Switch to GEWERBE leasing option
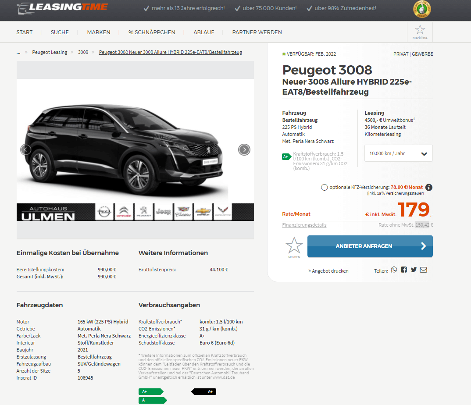This screenshot has width=471, height=405. pyautogui.click(x=422, y=54)
